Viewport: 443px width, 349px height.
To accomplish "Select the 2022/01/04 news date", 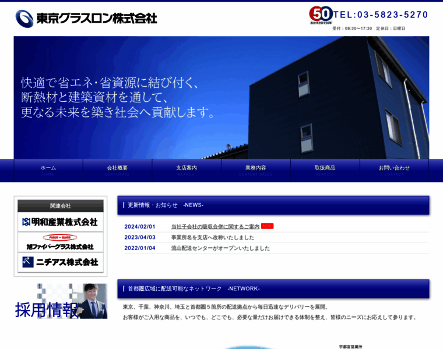I will tap(140, 248).
